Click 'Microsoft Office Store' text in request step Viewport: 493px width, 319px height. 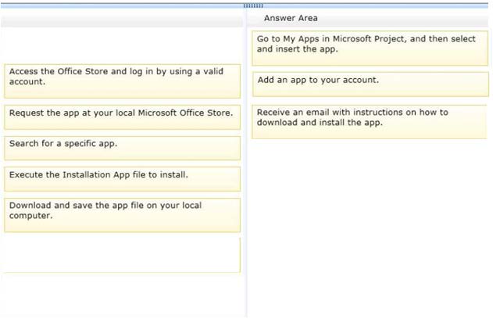pyautogui.click(x=185, y=113)
